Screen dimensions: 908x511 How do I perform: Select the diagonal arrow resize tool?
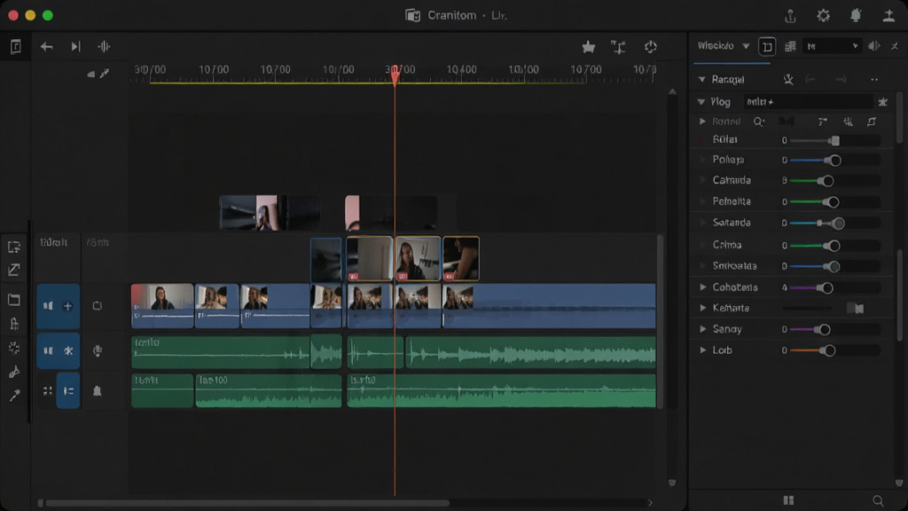point(14,270)
